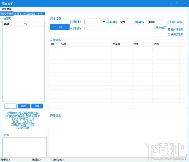Screen dimensions: 189x162
Task: Open the 关于 tab
Action: coord(40,14)
